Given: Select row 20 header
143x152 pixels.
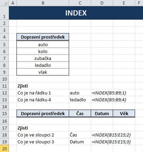Looking at the screenshot, I should [4, 149].
